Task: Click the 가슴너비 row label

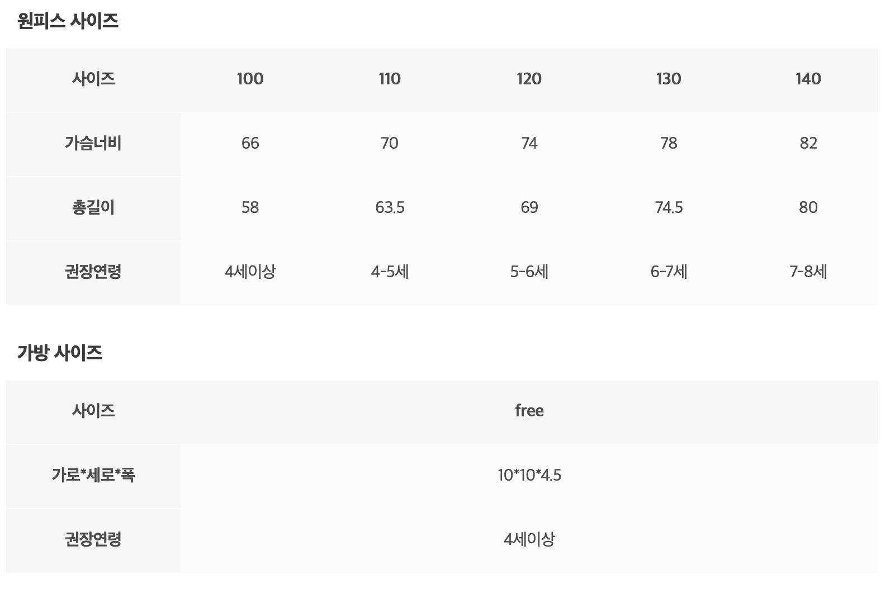Action: point(93,144)
